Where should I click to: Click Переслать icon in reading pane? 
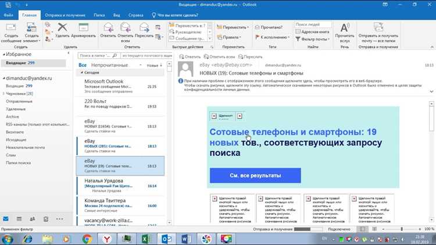tap(241, 57)
